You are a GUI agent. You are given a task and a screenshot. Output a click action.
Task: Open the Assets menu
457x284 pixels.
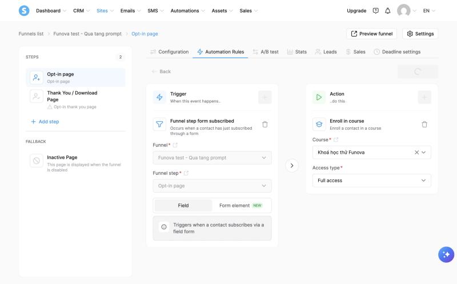pyautogui.click(x=222, y=11)
